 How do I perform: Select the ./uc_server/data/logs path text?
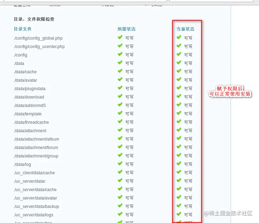(x=34, y=215)
